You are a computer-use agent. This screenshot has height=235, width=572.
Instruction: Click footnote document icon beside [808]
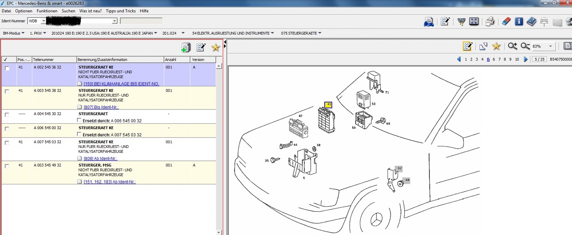(80, 158)
